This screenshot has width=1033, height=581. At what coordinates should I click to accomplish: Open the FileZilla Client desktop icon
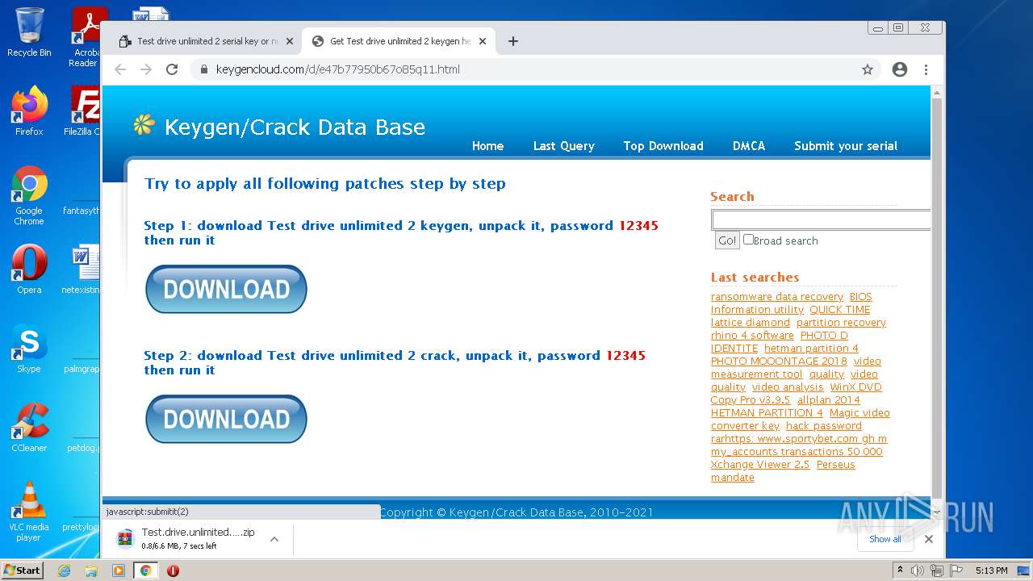tap(84, 111)
